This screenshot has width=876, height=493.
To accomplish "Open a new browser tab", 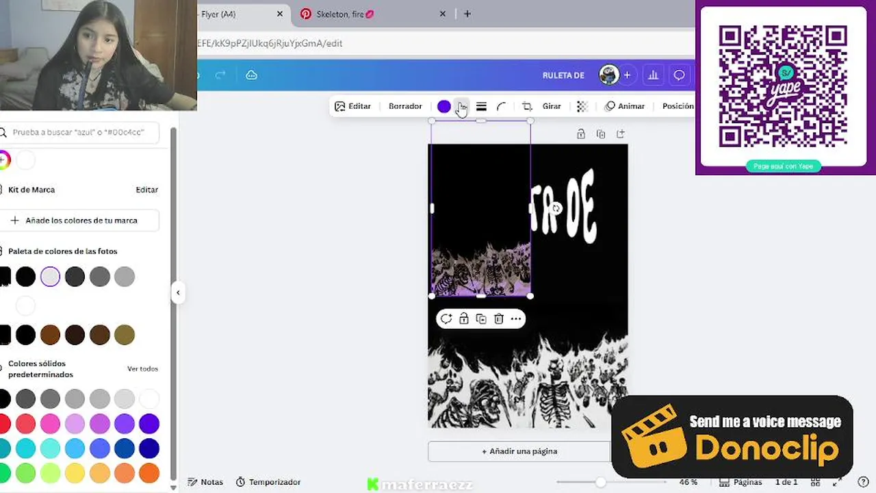I will click(x=467, y=14).
